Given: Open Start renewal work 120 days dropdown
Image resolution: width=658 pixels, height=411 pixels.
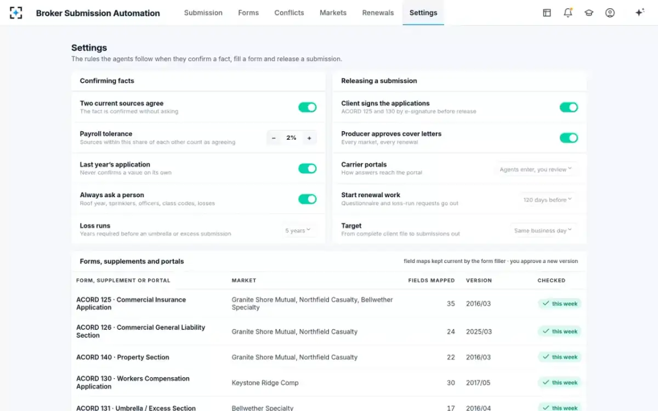Looking at the screenshot, I should click(x=547, y=199).
